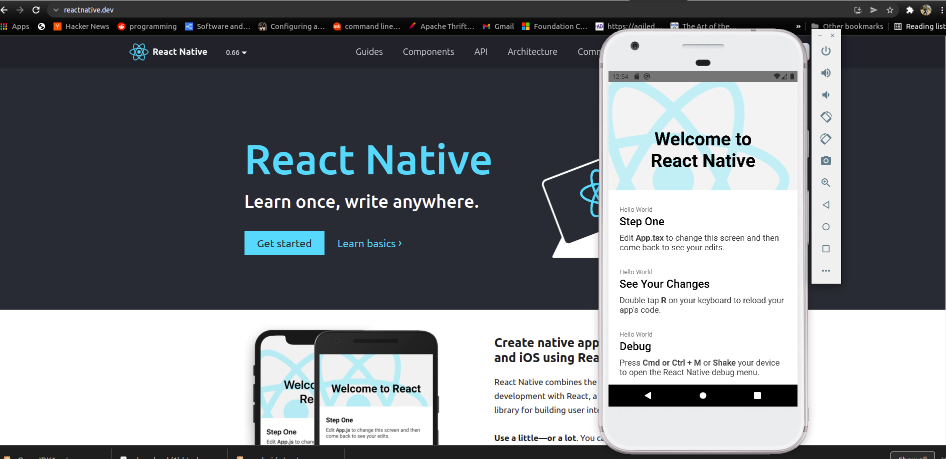Open the Apache Thrift bookmark
This screenshot has height=459, width=946.
441,26
